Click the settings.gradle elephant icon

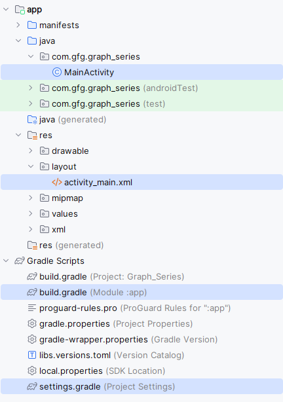(x=32, y=386)
